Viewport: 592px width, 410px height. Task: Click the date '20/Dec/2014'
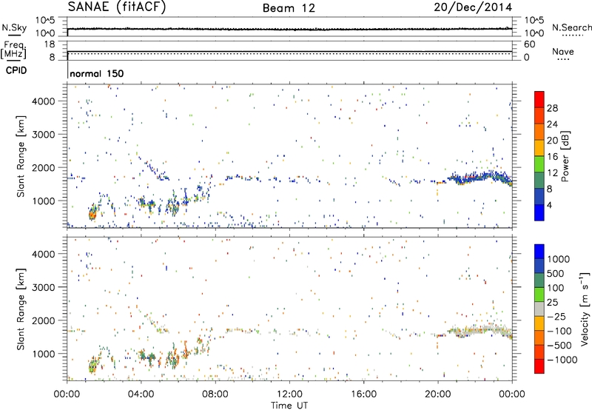pyautogui.click(x=473, y=7)
